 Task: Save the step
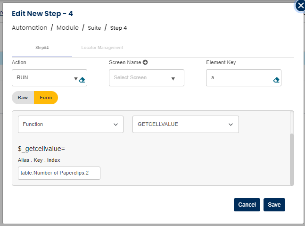coord(274,205)
